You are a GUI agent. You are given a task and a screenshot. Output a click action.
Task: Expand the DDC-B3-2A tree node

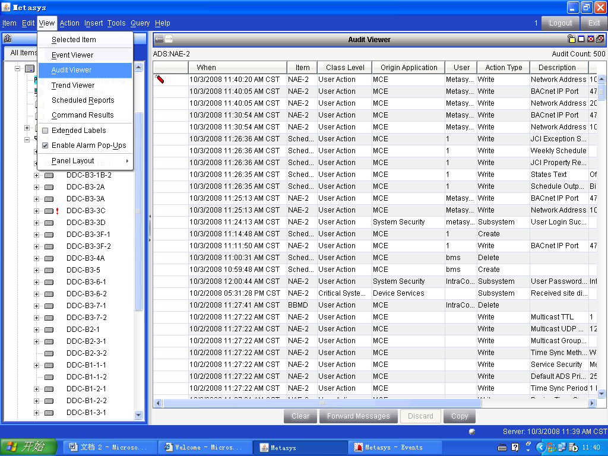(36, 187)
